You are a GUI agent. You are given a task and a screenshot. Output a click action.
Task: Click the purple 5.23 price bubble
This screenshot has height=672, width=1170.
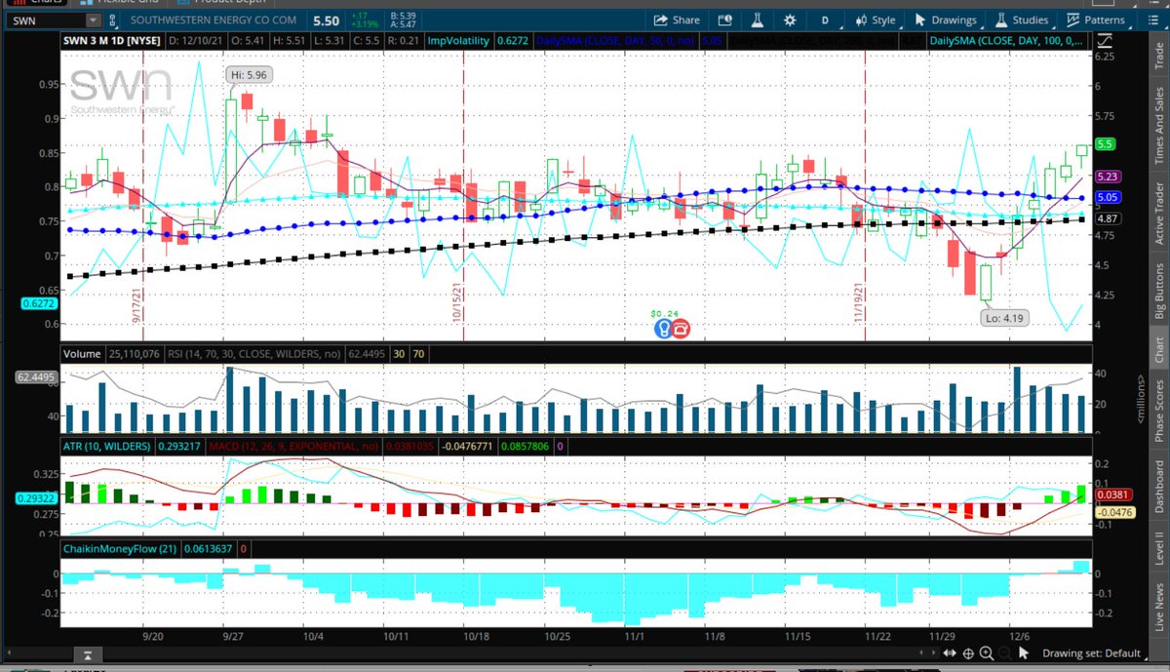point(1107,177)
